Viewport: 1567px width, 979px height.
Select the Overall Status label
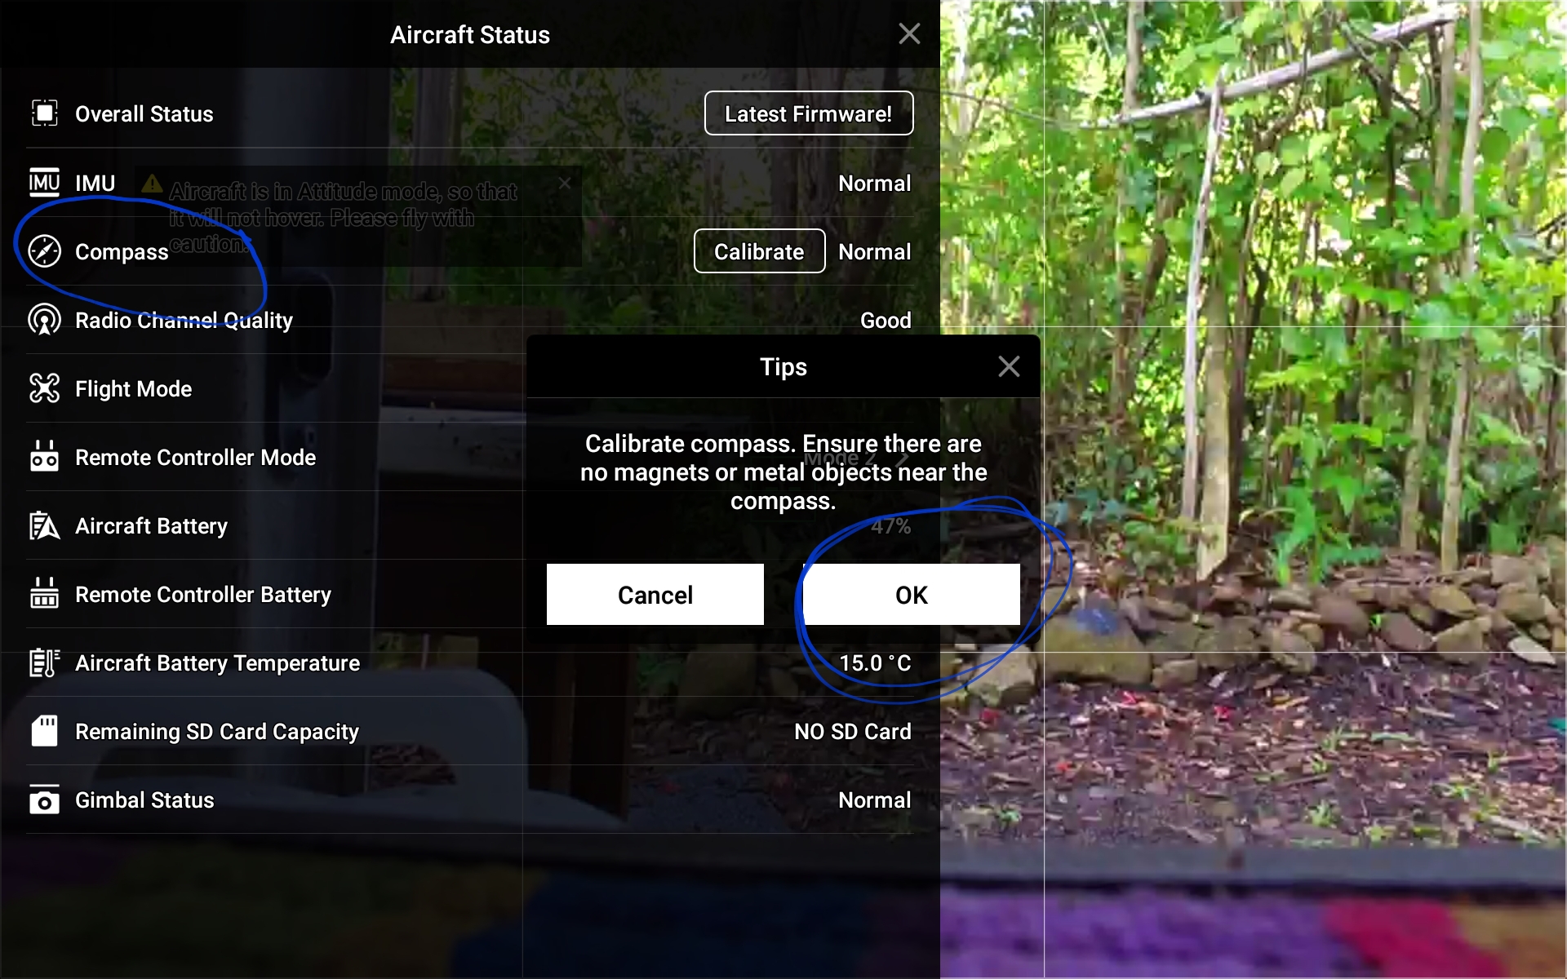tap(144, 114)
